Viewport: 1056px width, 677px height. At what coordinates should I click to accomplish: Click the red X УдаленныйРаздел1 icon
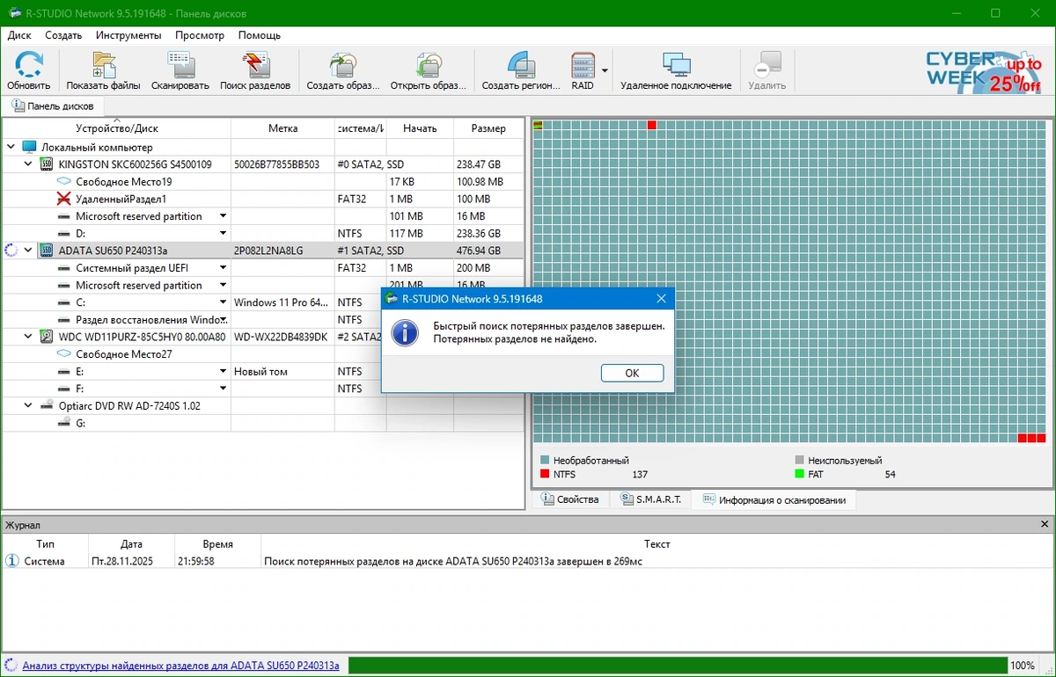(x=63, y=199)
